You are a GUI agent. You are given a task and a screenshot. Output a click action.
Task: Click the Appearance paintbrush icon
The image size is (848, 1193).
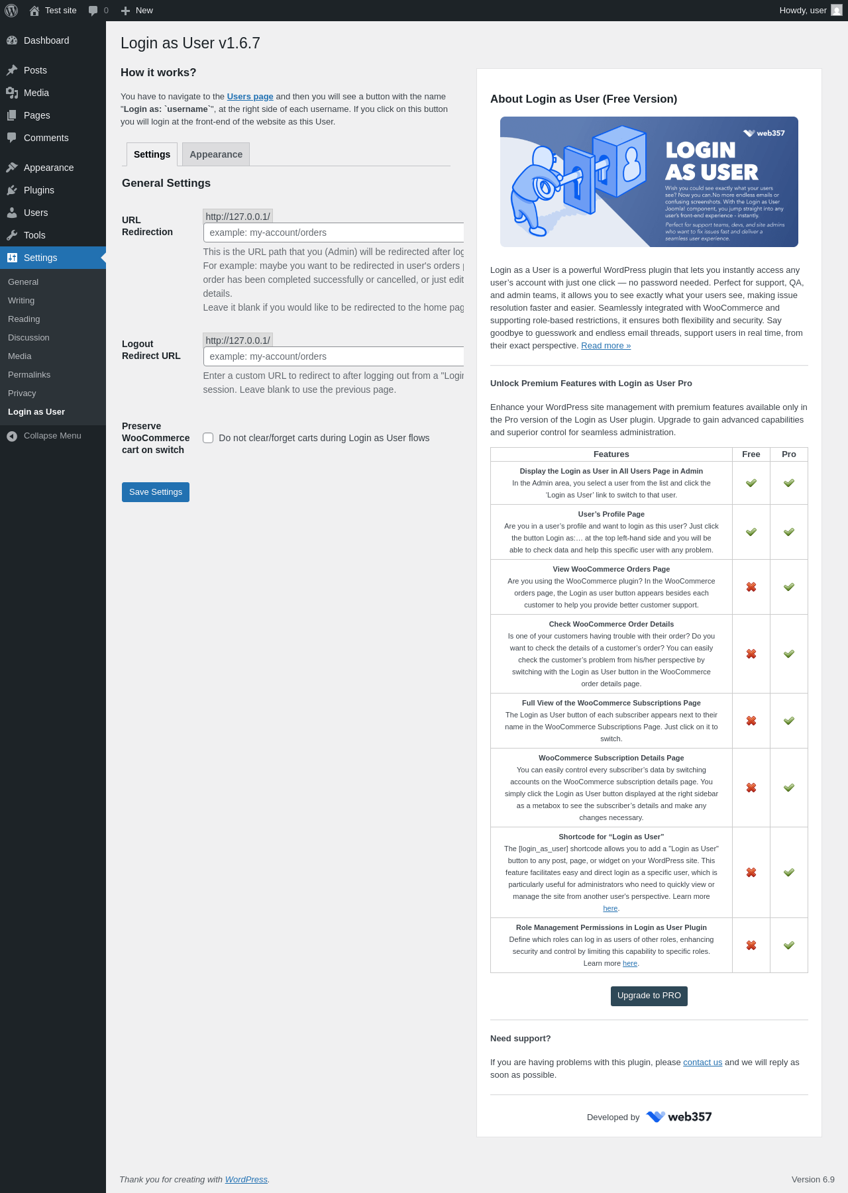12,168
